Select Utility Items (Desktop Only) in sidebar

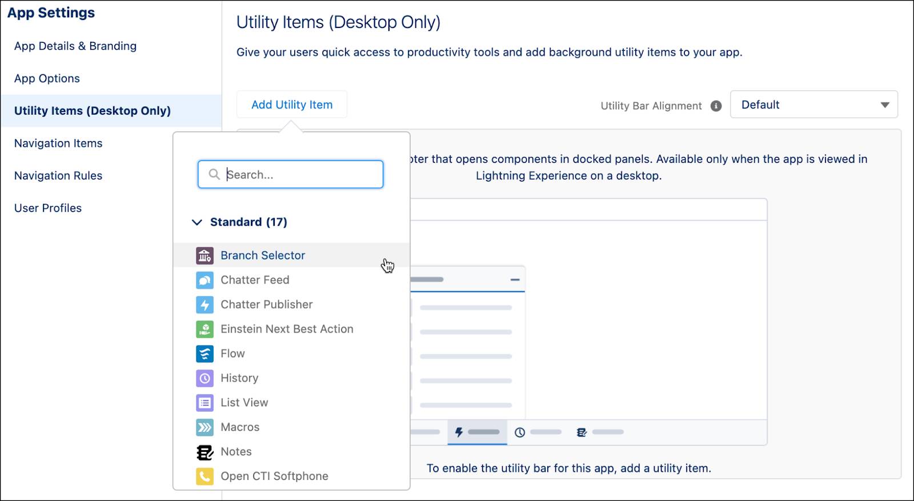pos(111,111)
